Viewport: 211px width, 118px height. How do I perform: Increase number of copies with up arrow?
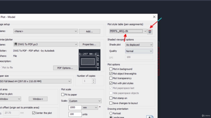94,80
